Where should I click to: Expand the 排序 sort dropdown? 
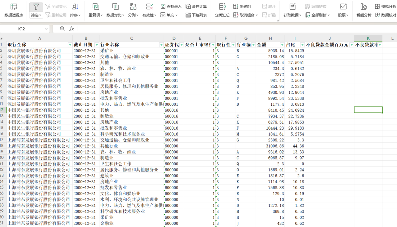(x=79, y=15)
